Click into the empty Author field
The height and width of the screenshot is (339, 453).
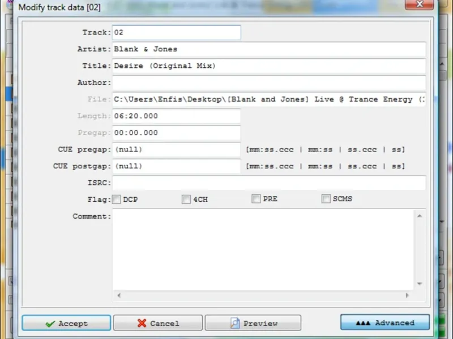tap(268, 82)
